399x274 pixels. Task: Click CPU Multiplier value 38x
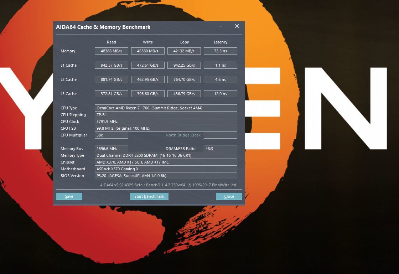click(x=112, y=135)
